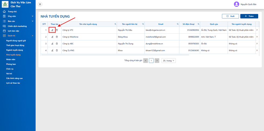Expand the Báo cáo sidebar menu
The image size is (264, 131).
(x=18, y=21)
